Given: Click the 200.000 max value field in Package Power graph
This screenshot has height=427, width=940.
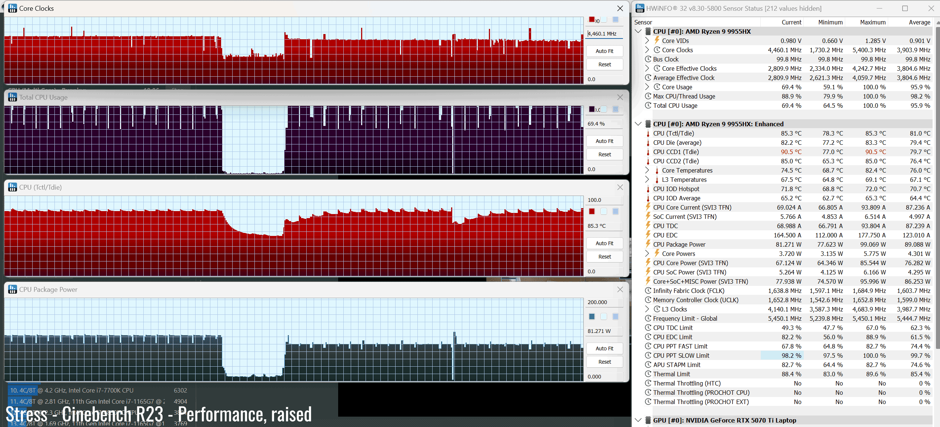Looking at the screenshot, I should tap(604, 302).
